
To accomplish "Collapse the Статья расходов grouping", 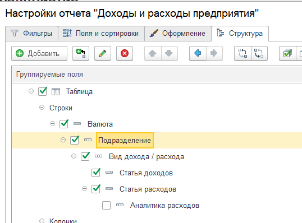I will click(84, 189).
